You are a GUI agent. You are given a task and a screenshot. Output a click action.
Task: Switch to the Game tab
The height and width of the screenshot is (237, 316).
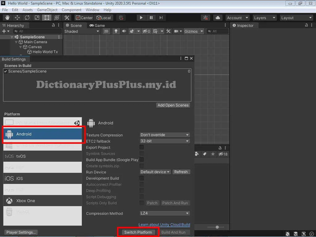pos(97,25)
